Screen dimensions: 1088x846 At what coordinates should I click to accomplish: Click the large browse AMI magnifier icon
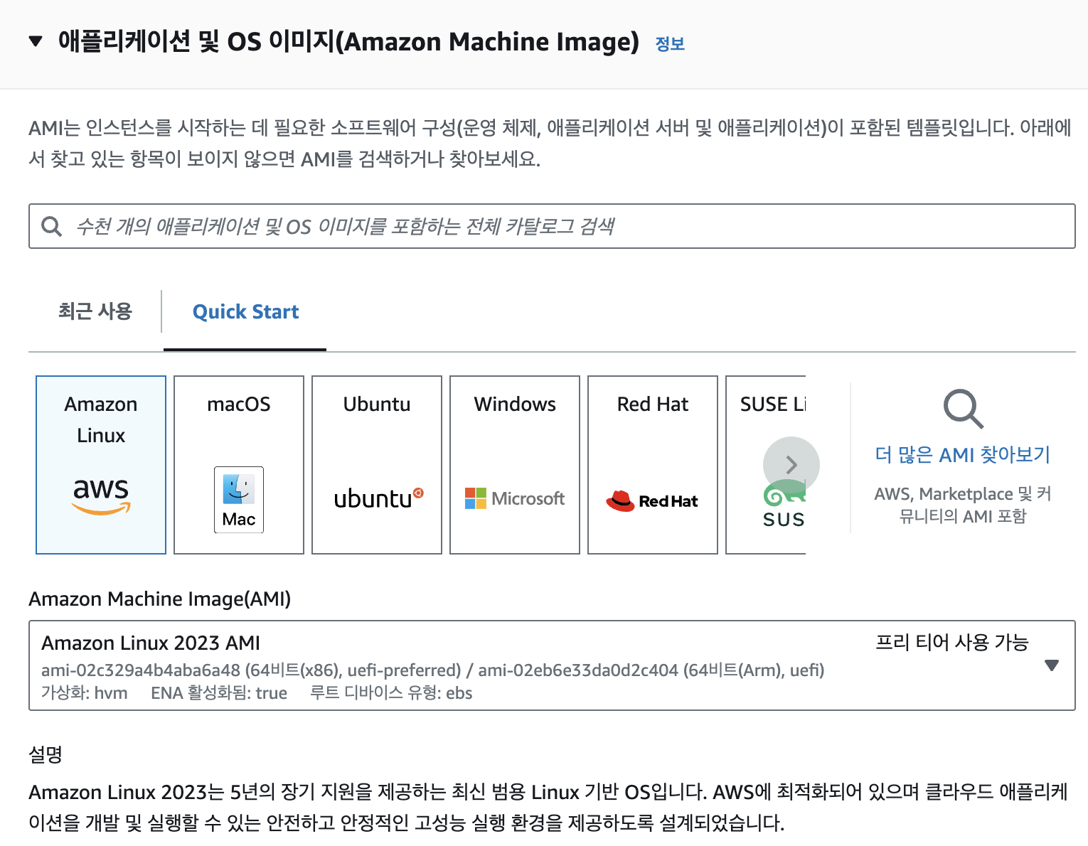[963, 409]
